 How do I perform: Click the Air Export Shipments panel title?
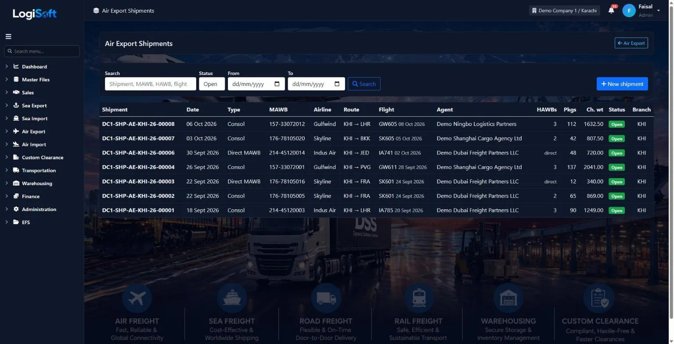pos(139,43)
